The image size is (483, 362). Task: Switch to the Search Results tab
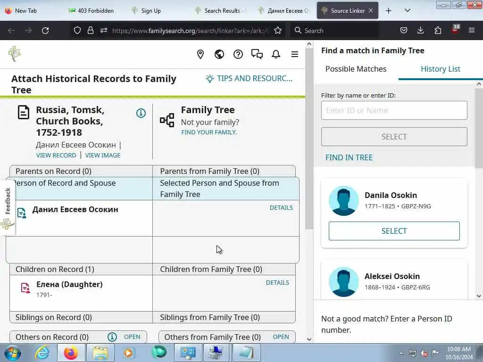220,11
